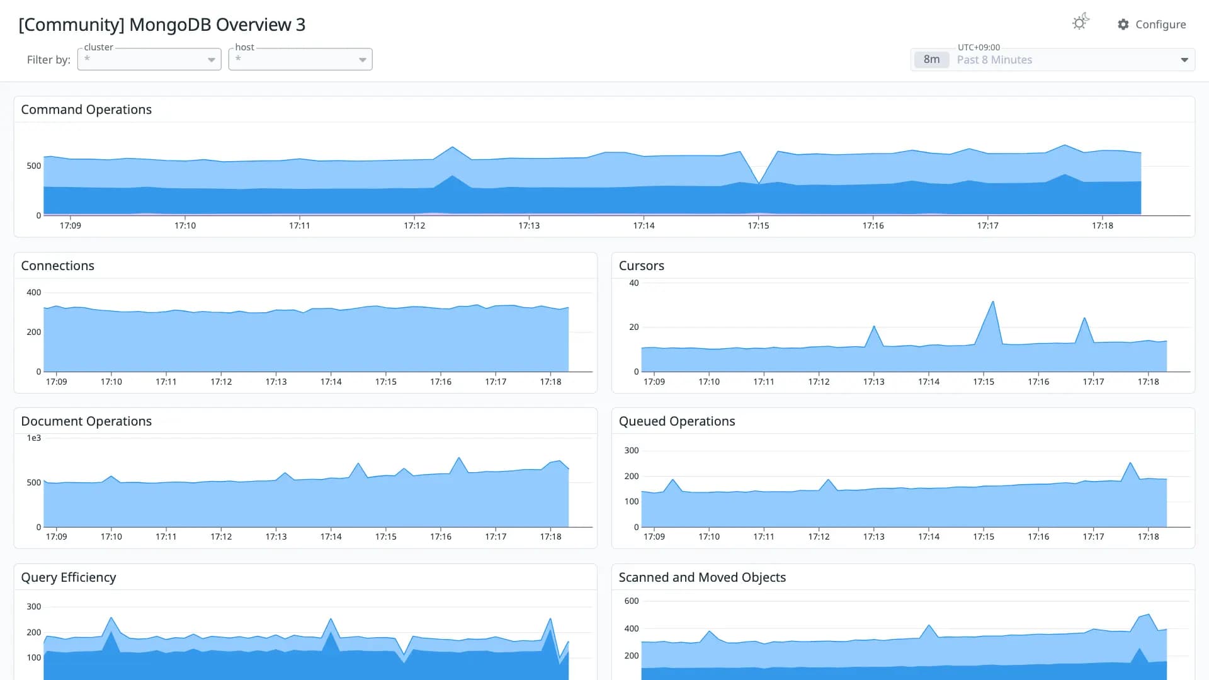Viewport: 1209px width, 680px height.
Task: Open the cluster filter dropdown
Action: 149,59
